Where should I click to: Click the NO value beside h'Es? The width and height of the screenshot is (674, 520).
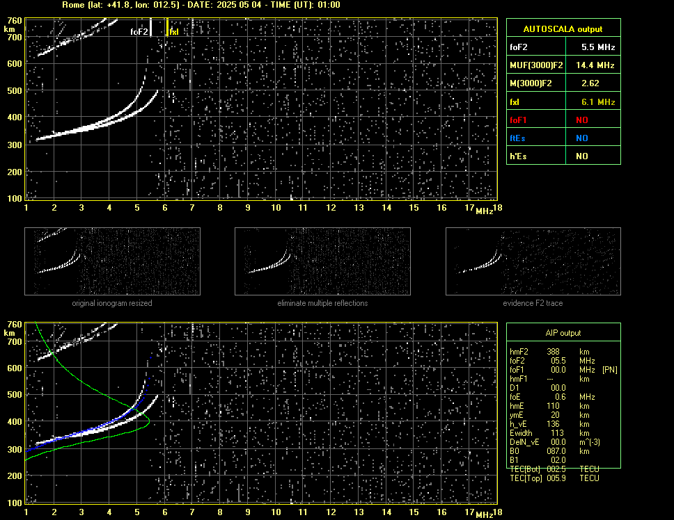click(582, 156)
